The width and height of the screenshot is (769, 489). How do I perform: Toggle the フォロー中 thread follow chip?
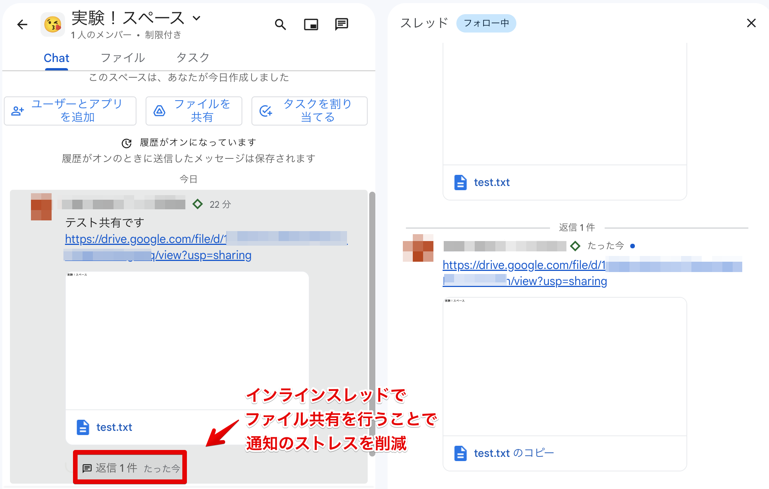[x=486, y=23]
